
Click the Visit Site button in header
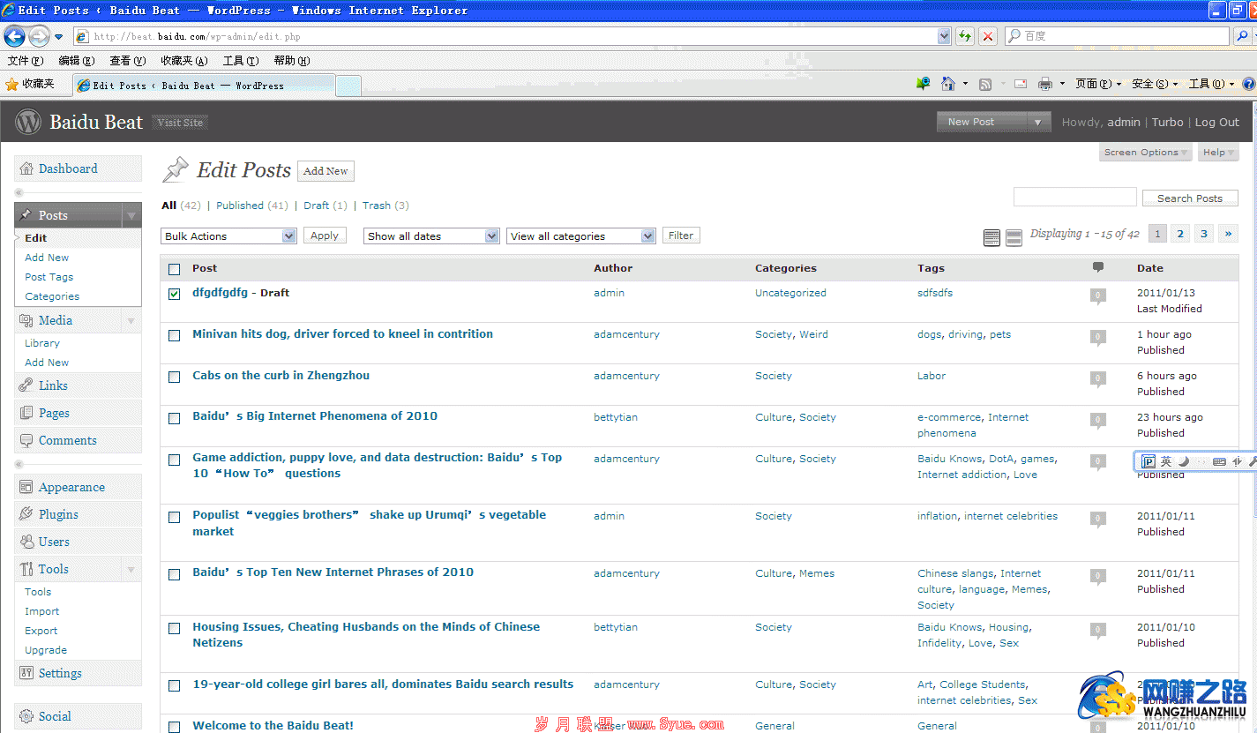click(180, 123)
